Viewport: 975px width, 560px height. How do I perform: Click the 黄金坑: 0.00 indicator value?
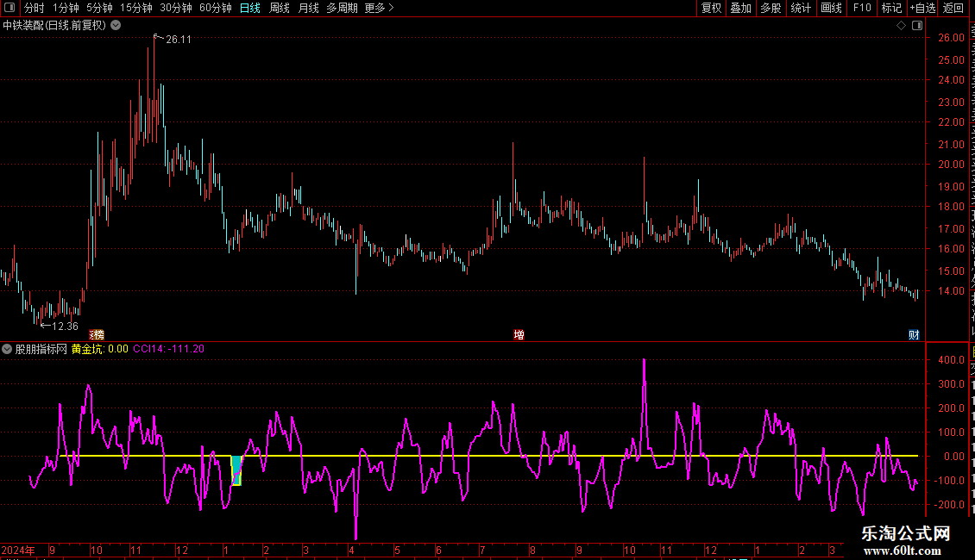99,349
